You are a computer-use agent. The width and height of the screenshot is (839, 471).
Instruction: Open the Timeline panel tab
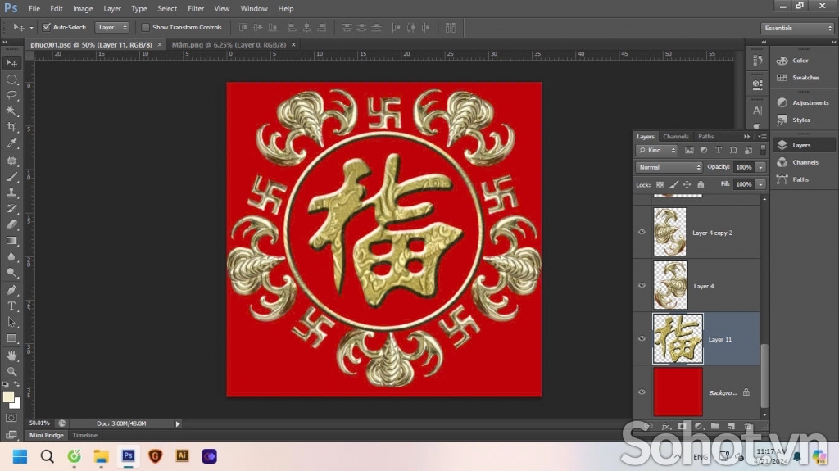coord(84,435)
